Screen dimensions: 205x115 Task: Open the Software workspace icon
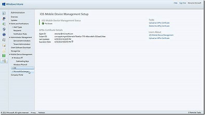tap(4, 40)
